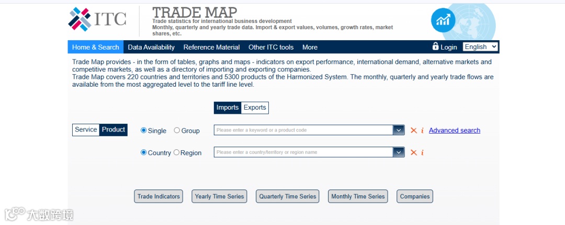Focus the product keyword input field
Viewport: 565px width, 225px height.
pos(303,130)
